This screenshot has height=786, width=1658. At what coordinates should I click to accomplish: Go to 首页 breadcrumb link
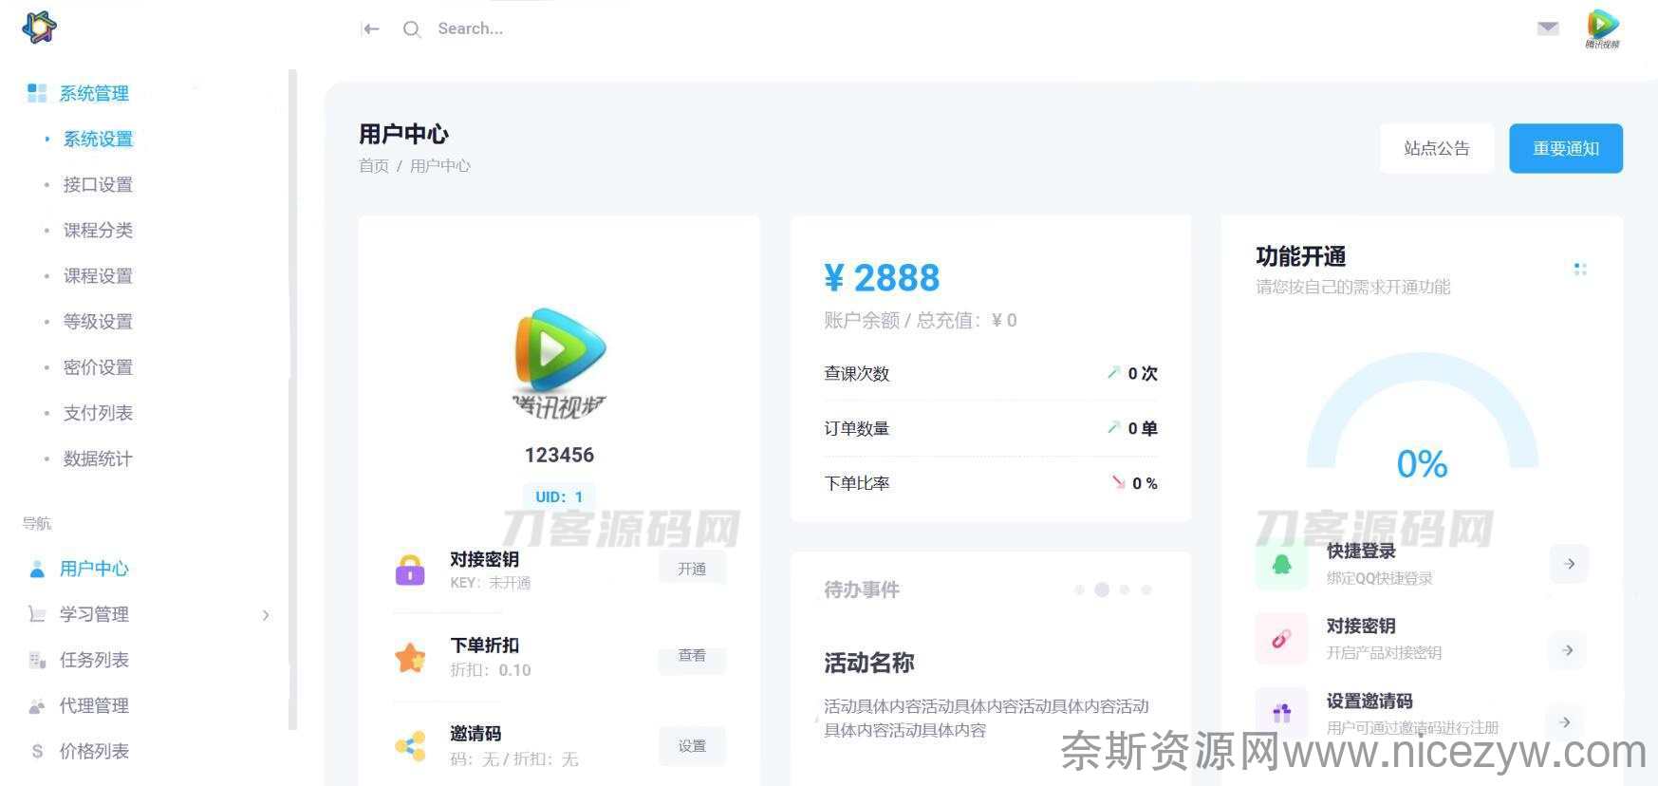pos(374,166)
